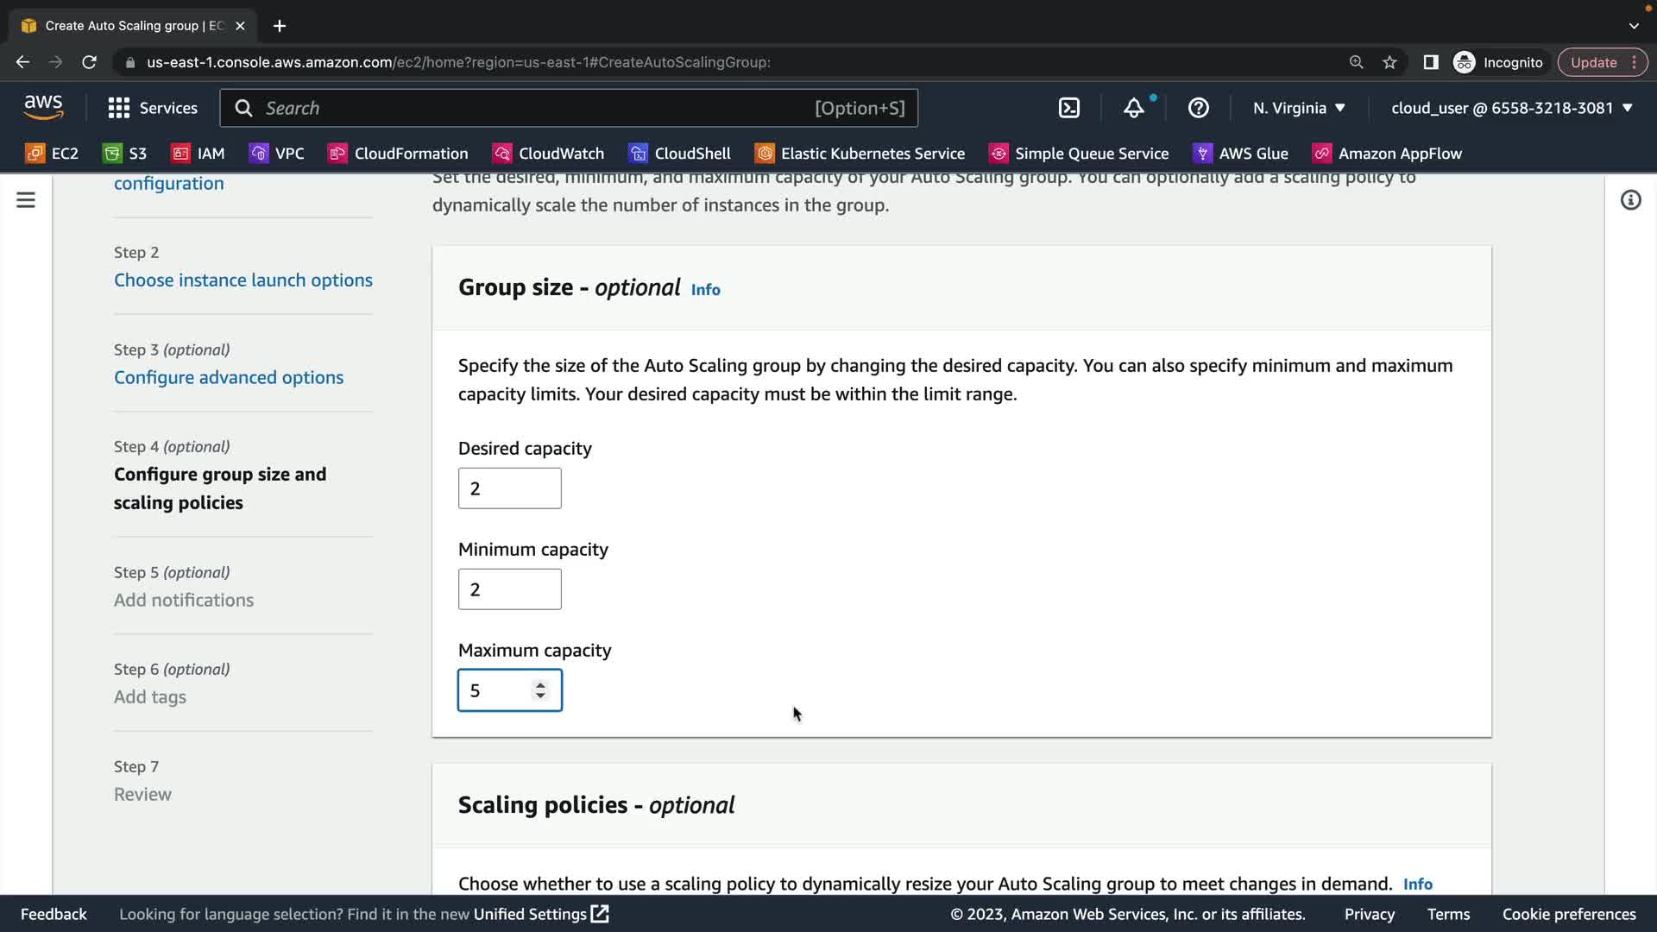The image size is (1657, 932).
Task: Click the EC2 shortcut in favorites bar
Action: click(52, 154)
